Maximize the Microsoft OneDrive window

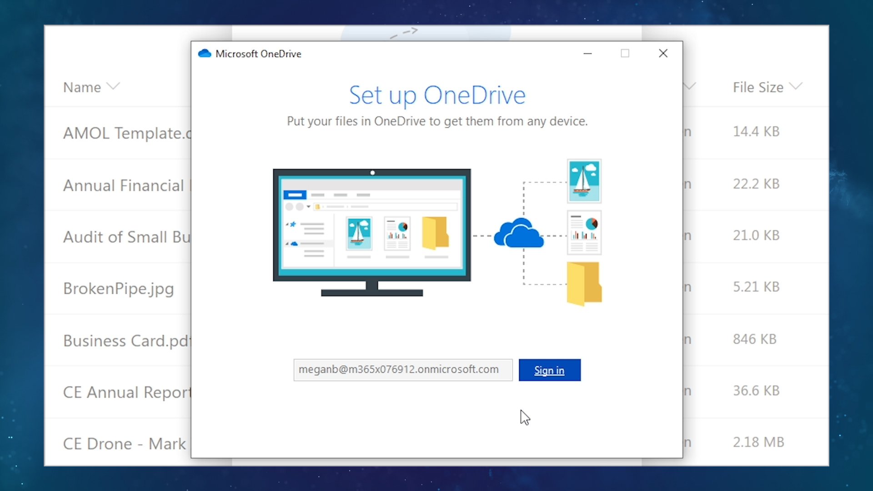625,54
